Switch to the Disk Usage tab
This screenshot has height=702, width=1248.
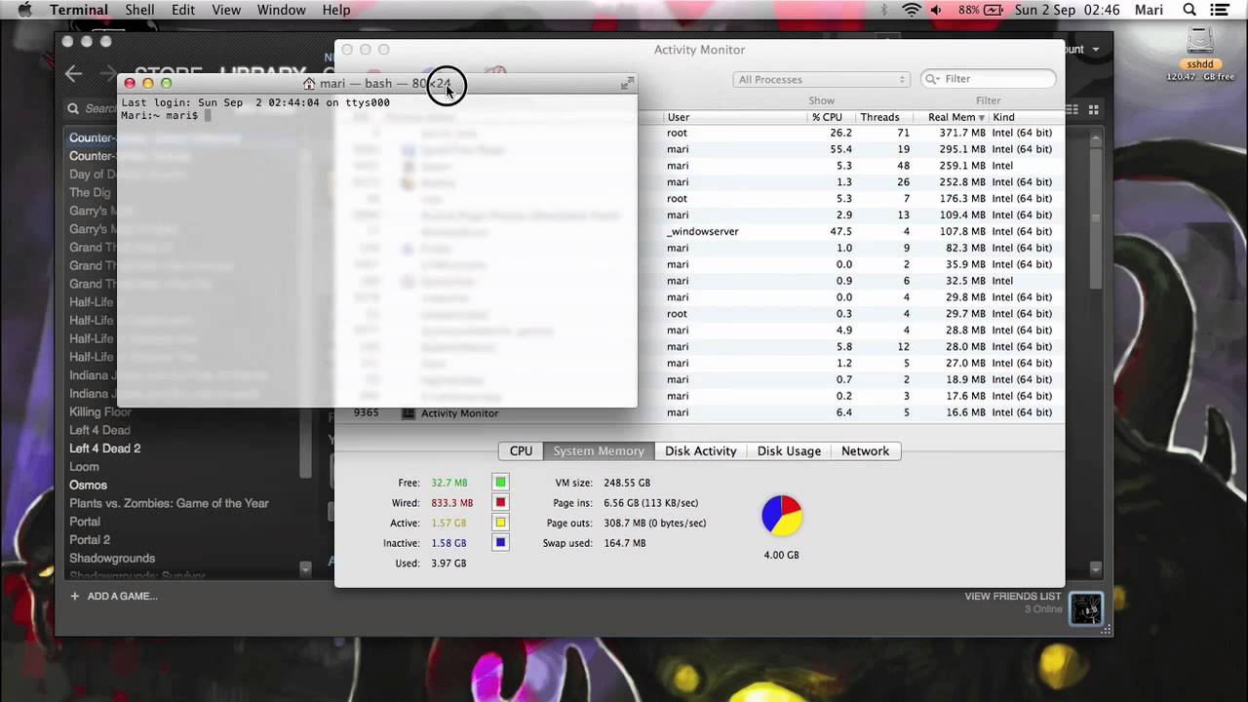tap(789, 451)
